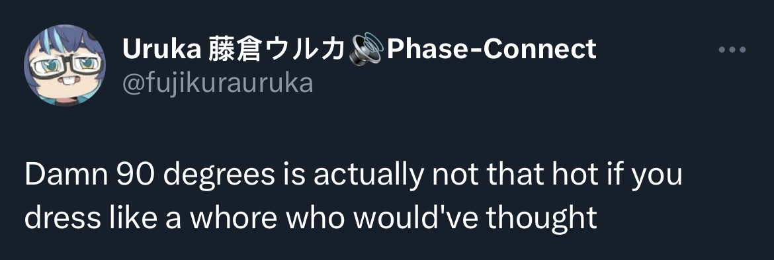Click "Phase-Connect" in the display name
Image resolution: width=774 pixels, height=260 pixels.
[x=491, y=50]
